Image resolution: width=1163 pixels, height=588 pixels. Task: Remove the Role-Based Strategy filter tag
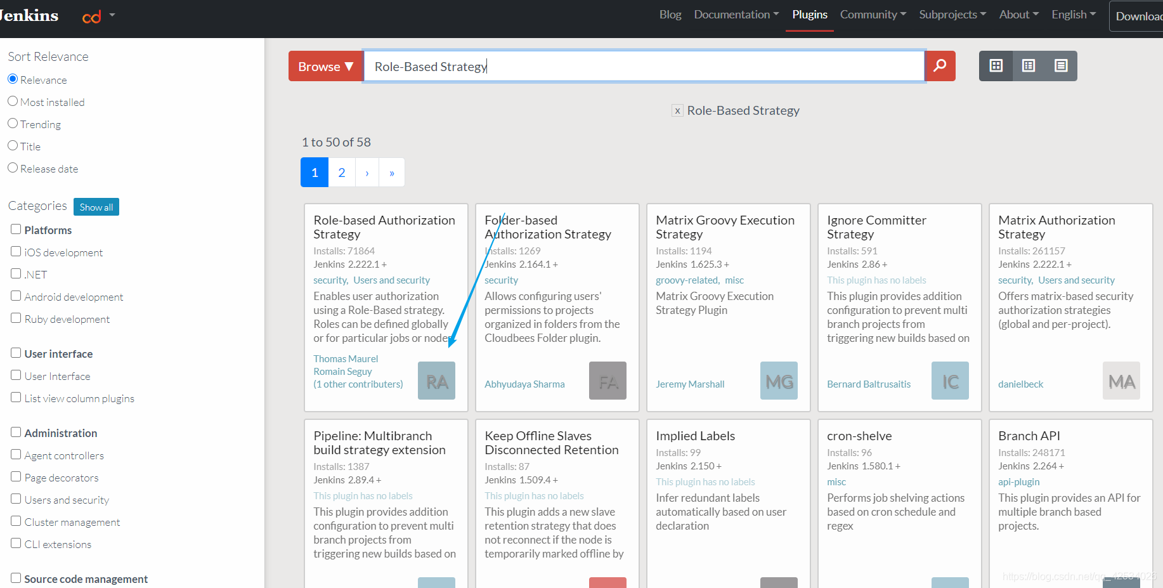click(677, 111)
